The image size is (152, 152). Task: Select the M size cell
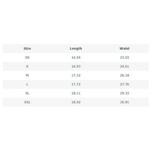pyautogui.click(x=27, y=75)
